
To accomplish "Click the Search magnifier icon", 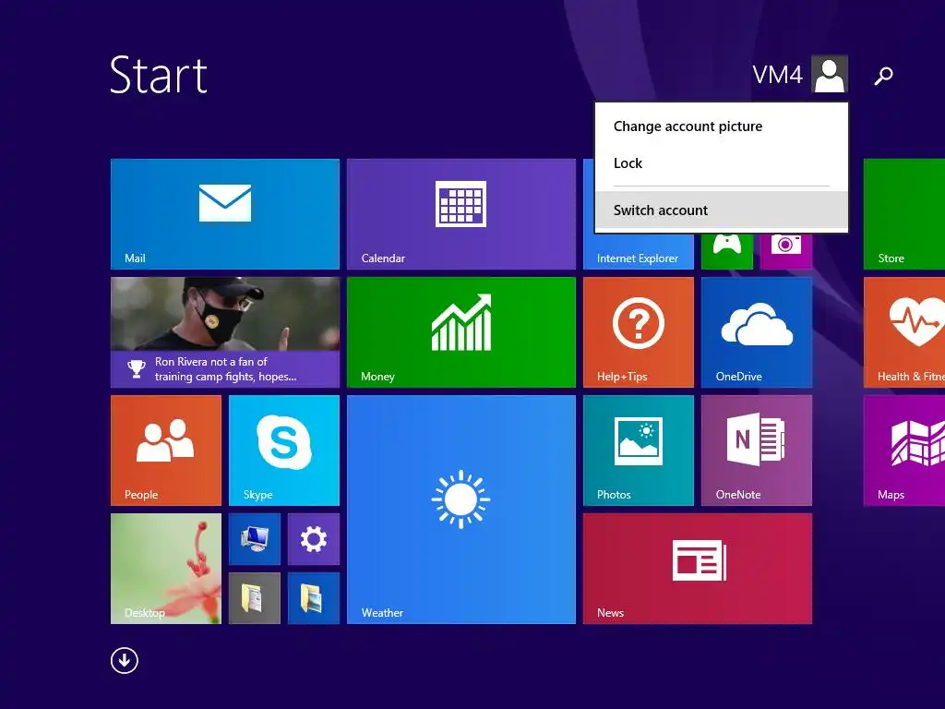I will (883, 76).
